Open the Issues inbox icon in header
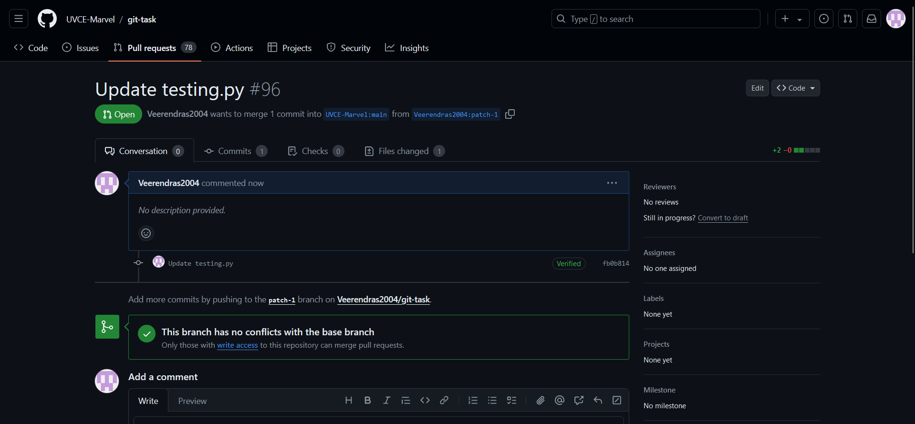The image size is (915, 424). (x=824, y=19)
